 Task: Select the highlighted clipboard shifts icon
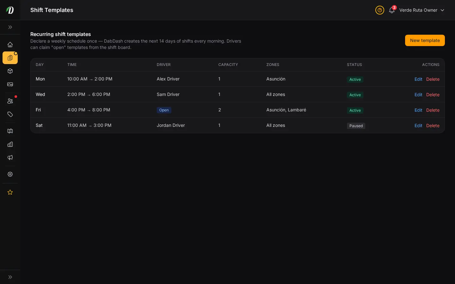10,58
